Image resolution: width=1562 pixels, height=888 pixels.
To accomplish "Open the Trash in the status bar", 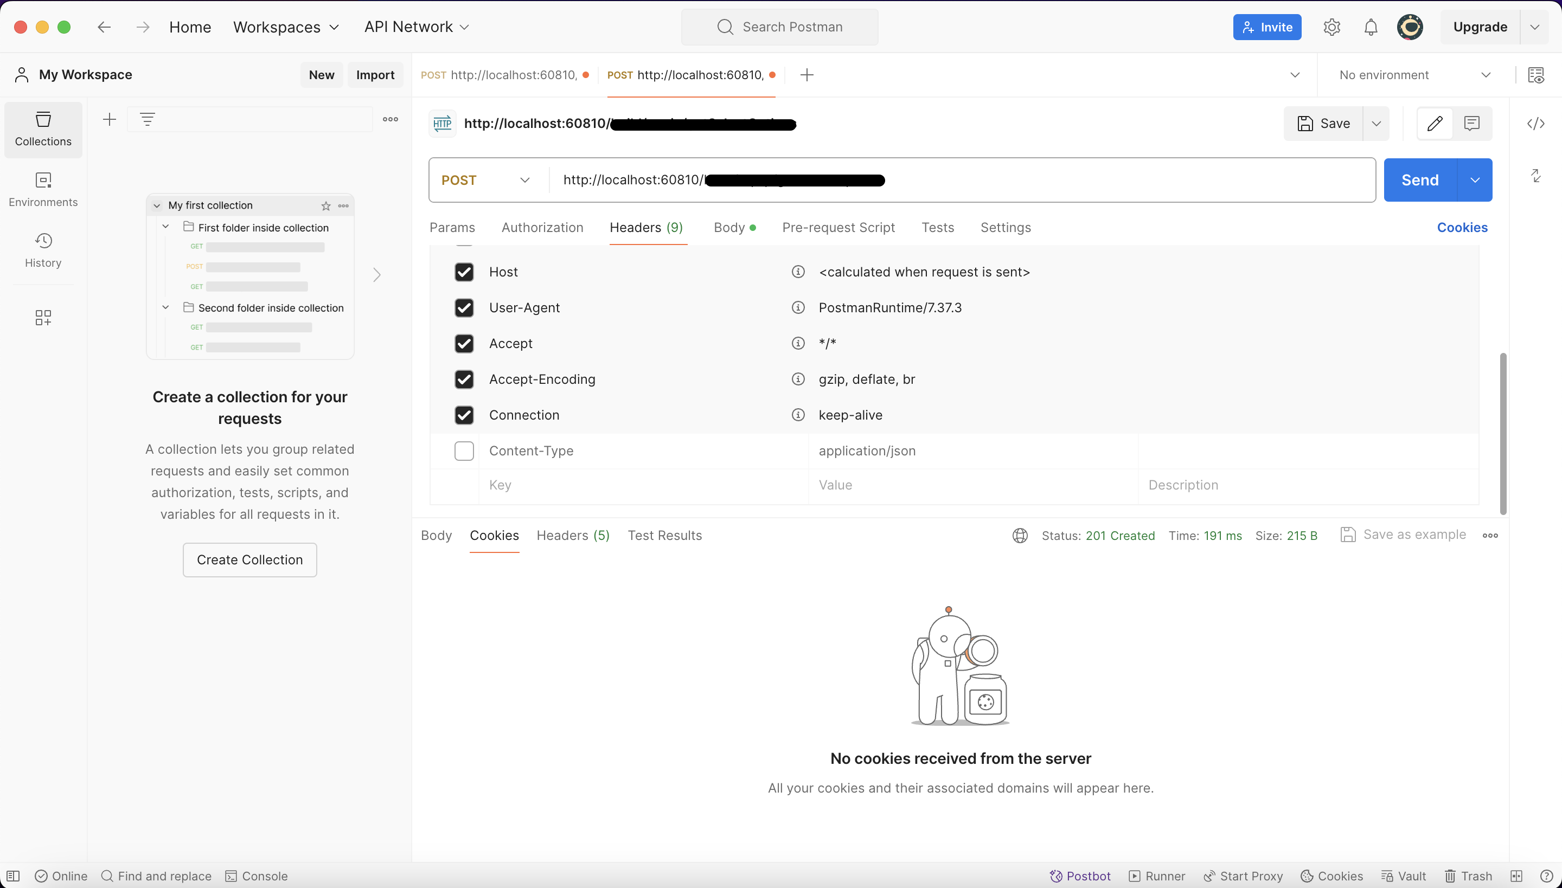I will (1468, 876).
